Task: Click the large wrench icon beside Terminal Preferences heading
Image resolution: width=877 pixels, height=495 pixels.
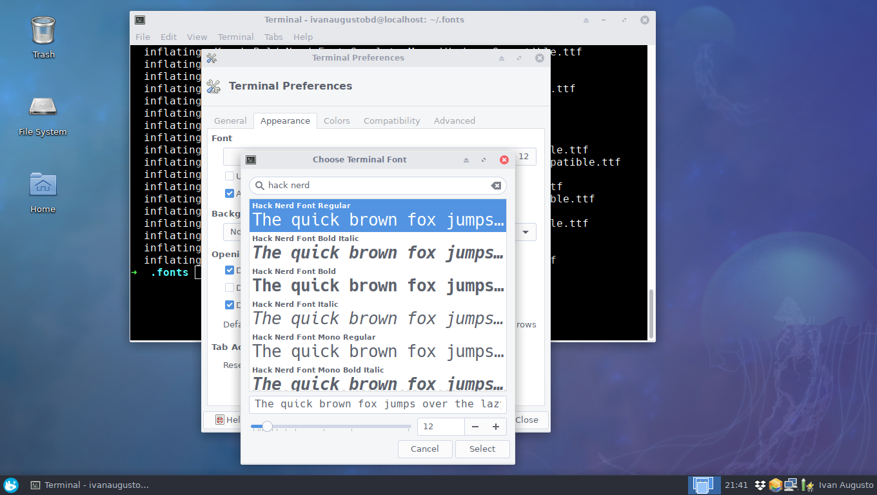Action: (x=213, y=86)
